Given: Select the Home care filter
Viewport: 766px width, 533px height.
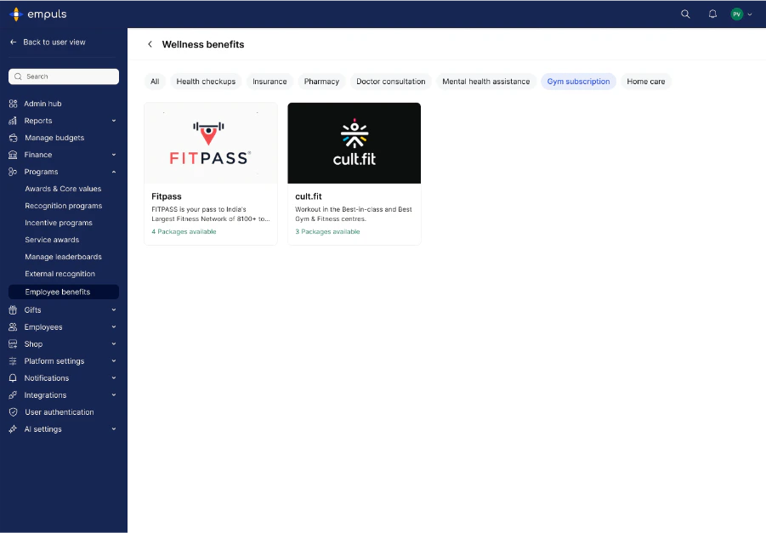Looking at the screenshot, I should click(646, 82).
